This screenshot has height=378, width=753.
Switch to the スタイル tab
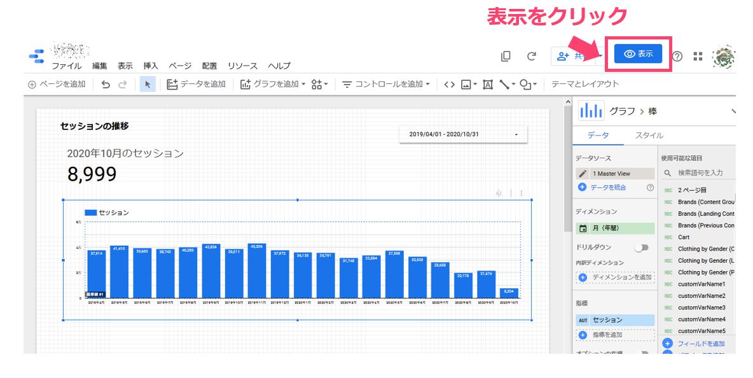(649, 136)
